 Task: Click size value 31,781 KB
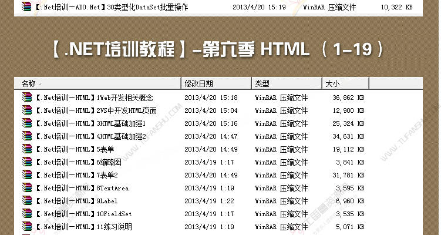(x=348, y=175)
